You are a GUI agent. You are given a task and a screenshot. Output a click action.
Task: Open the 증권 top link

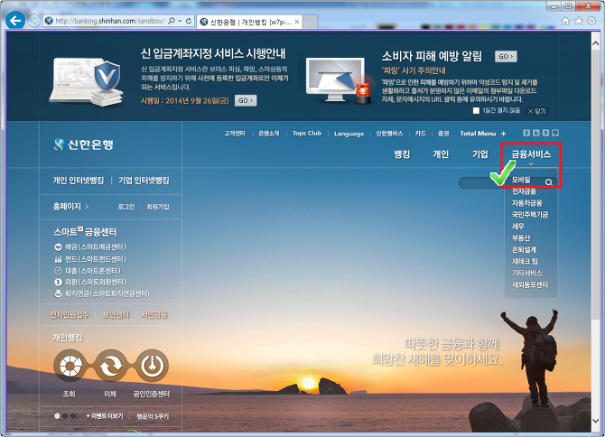click(443, 134)
